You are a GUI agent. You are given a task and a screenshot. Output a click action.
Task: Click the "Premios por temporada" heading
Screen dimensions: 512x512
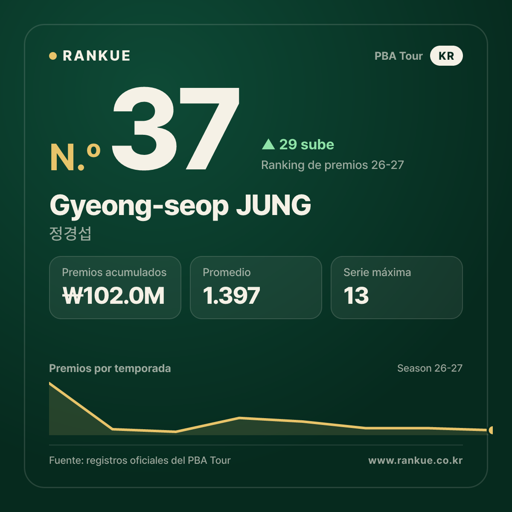click(x=110, y=369)
